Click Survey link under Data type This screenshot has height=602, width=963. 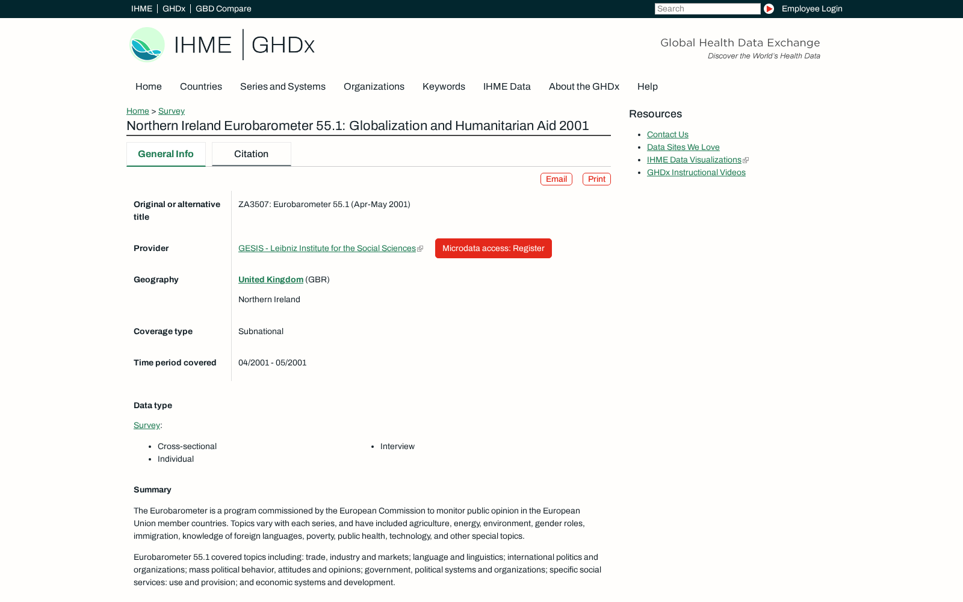(x=147, y=425)
